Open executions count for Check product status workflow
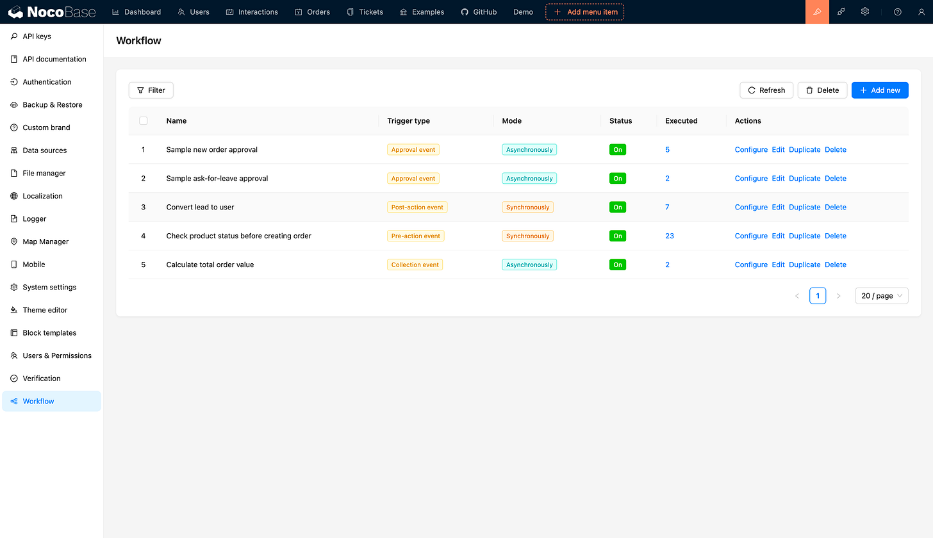Screen dimensions: 933x538 [x=669, y=236]
